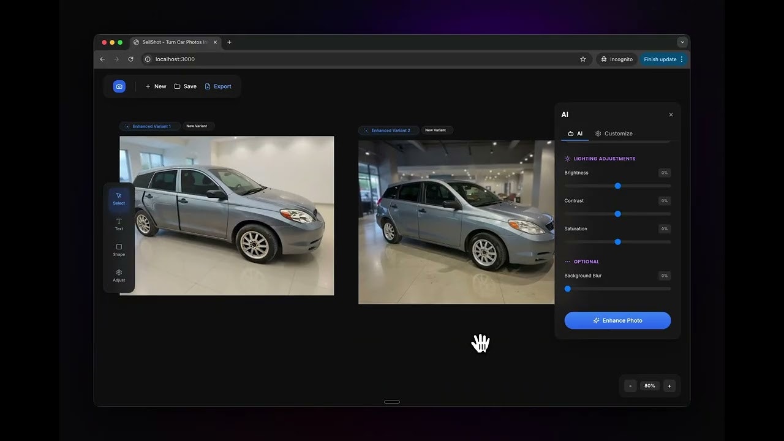Switch to Enhanced Variant 2
Screen dimensions: 784x441
388,130
